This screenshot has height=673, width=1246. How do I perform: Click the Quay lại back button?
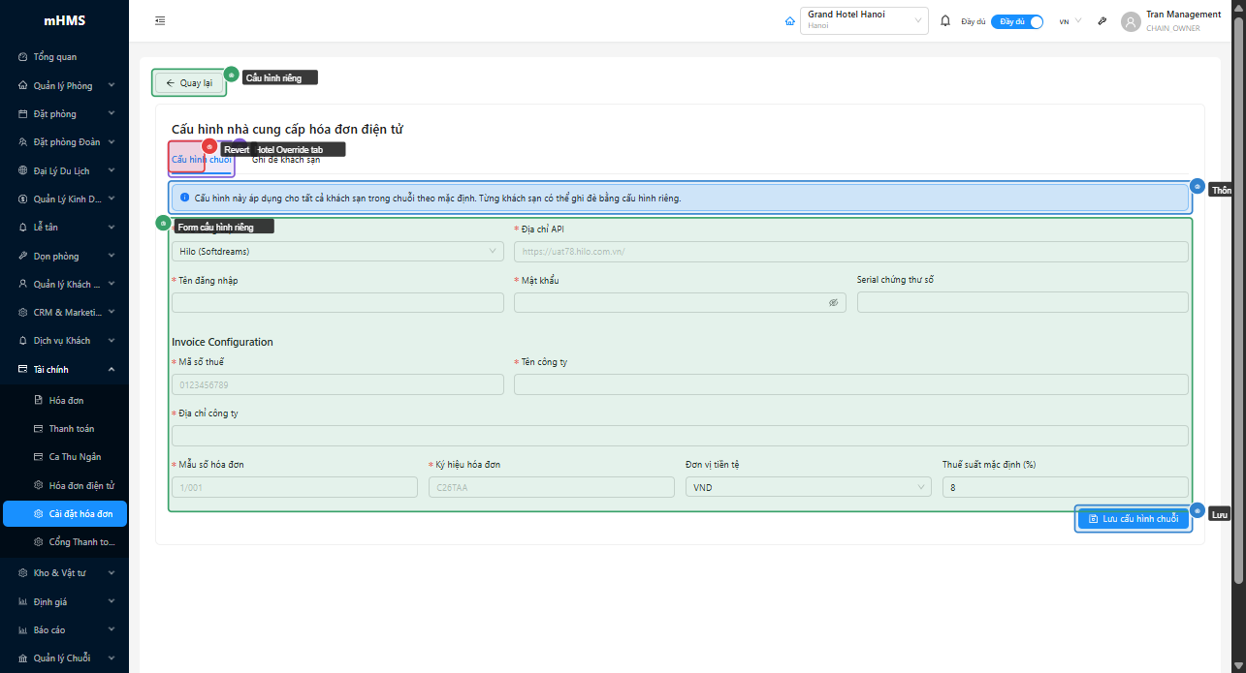pyautogui.click(x=189, y=83)
